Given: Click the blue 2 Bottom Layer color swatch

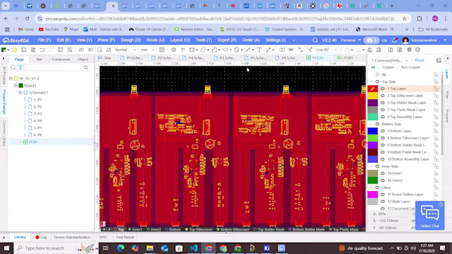Looking at the screenshot, I should pos(372,131).
